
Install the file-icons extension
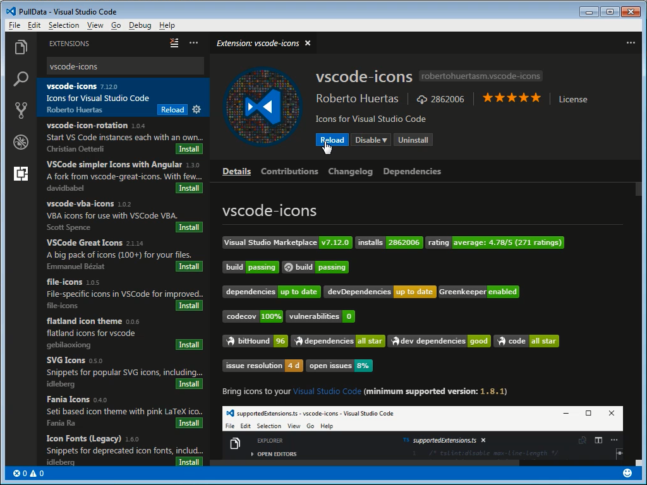pos(189,306)
